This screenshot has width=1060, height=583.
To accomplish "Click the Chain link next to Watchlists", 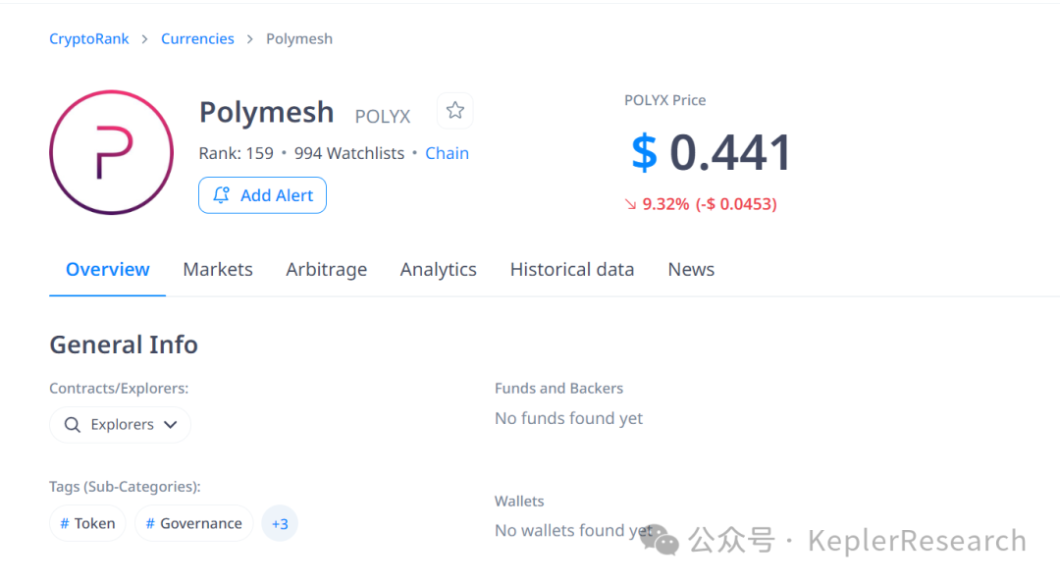I will [x=447, y=153].
